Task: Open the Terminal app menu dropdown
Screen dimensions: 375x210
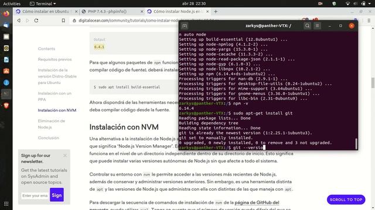Action: click(43, 3)
